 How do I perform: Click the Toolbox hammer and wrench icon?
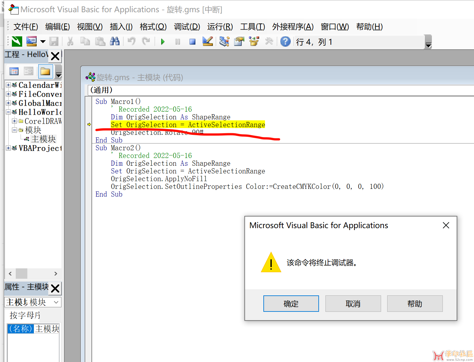(269, 42)
